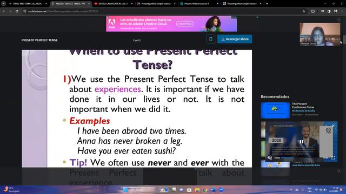Open the notifications bell icon
The height and width of the screenshot is (194, 346).
(x=341, y=190)
